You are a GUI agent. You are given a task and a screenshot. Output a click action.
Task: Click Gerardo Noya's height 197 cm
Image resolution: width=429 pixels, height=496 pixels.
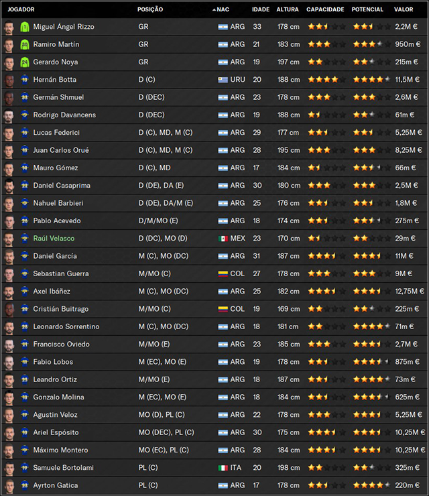tap(288, 62)
